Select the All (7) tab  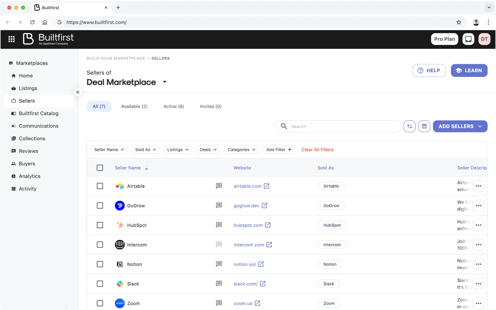[x=99, y=106]
